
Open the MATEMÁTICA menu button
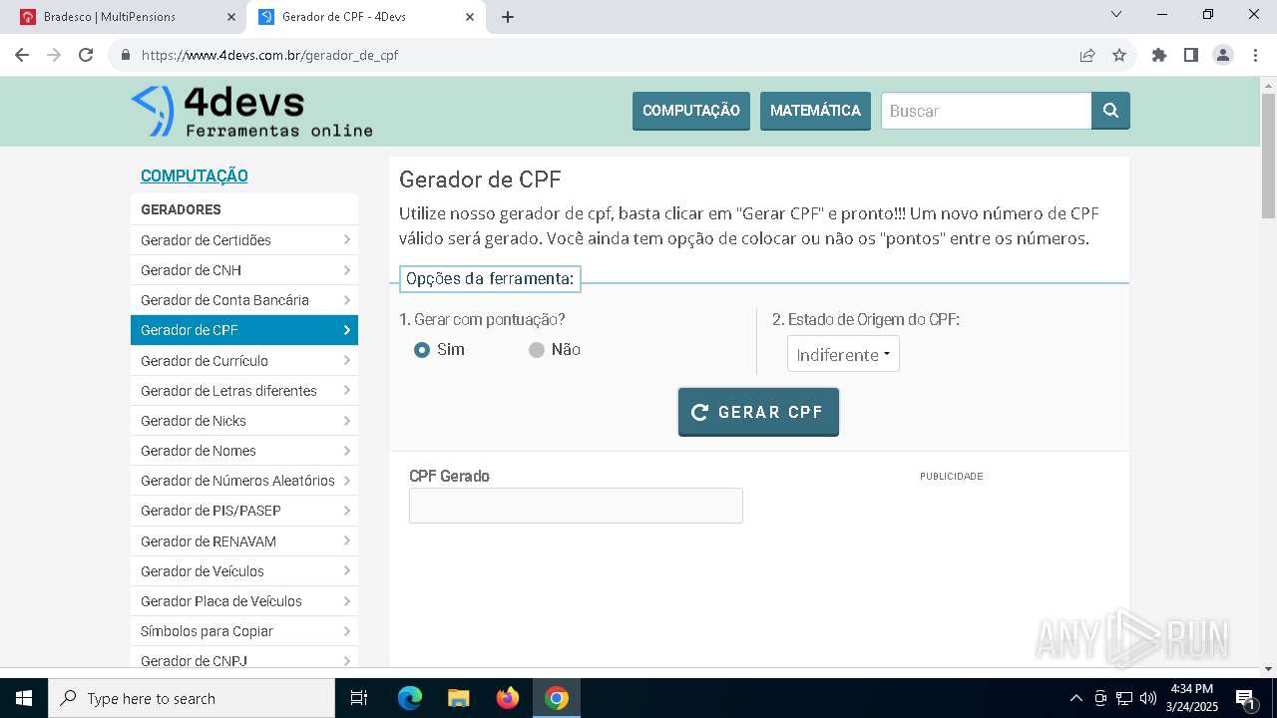pyautogui.click(x=815, y=111)
